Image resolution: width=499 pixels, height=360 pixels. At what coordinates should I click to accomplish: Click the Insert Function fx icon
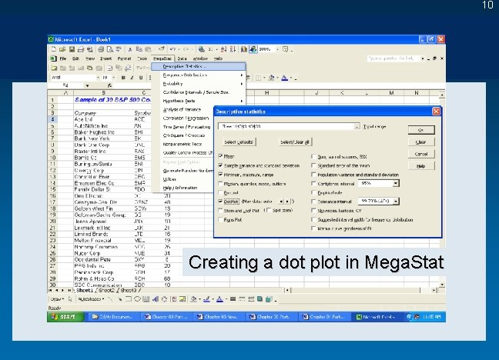pyautogui.click(x=109, y=85)
